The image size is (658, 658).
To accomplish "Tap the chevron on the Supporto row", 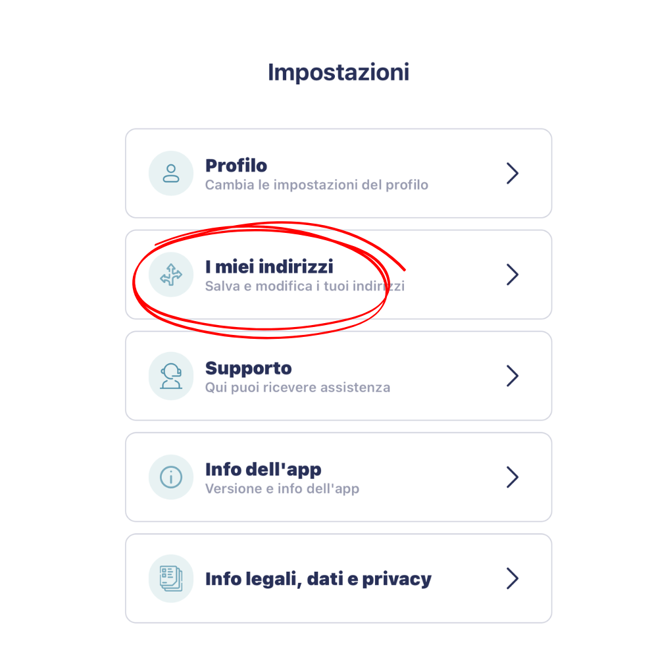I will pyautogui.click(x=513, y=376).
